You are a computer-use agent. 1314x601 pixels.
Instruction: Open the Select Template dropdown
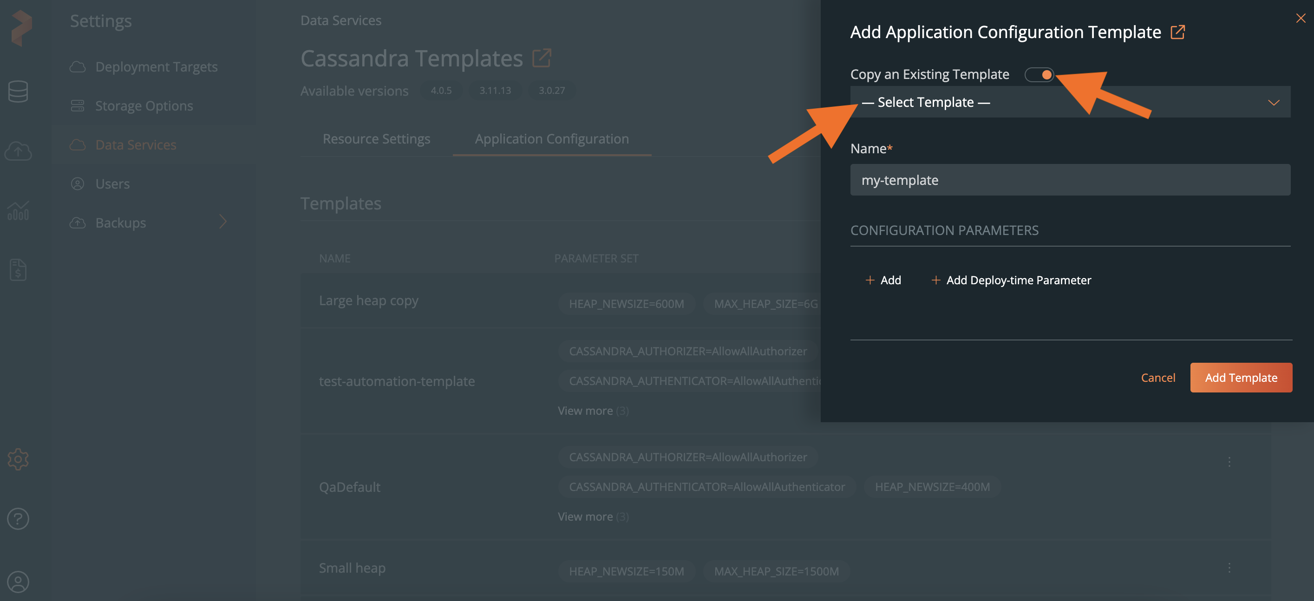[x=1070, y=102]
